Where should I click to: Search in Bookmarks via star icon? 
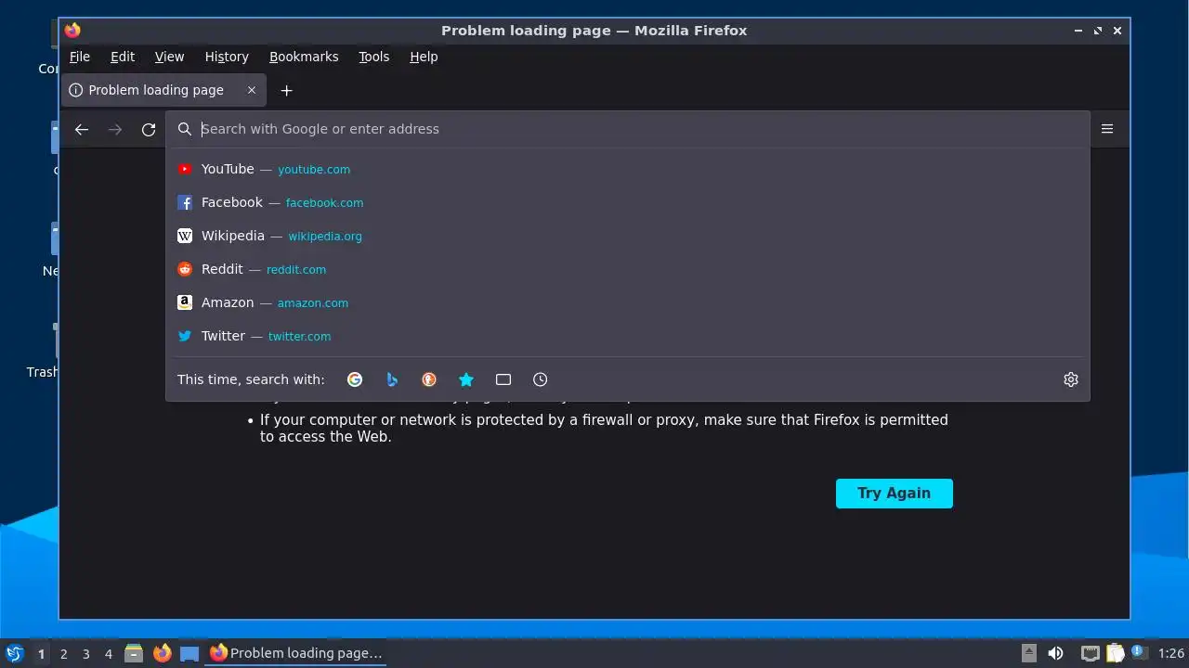466,379
